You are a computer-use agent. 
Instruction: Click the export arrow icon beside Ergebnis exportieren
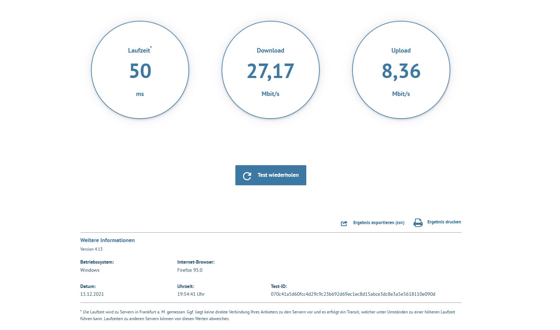[x=344, y=223]
